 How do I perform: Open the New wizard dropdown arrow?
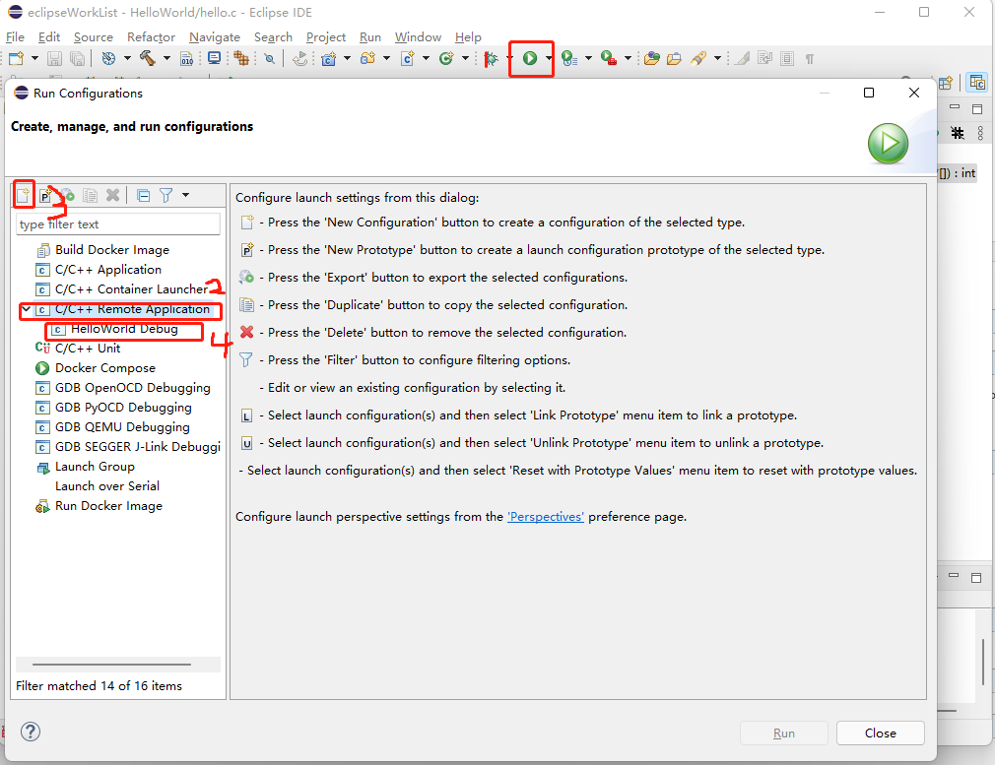pyautogui.click(x=34, y=58)
